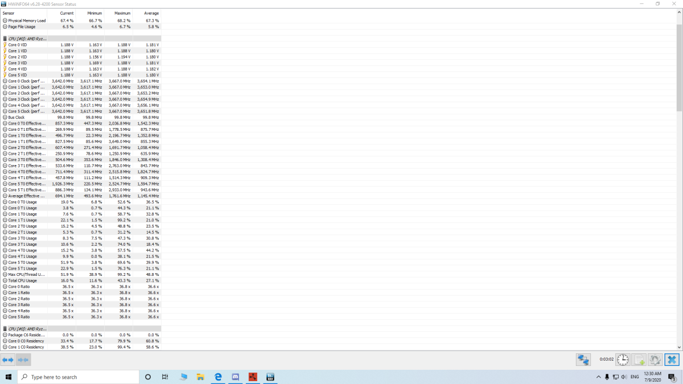Open File Explorer from the taskbar

[x=200, y=377]
